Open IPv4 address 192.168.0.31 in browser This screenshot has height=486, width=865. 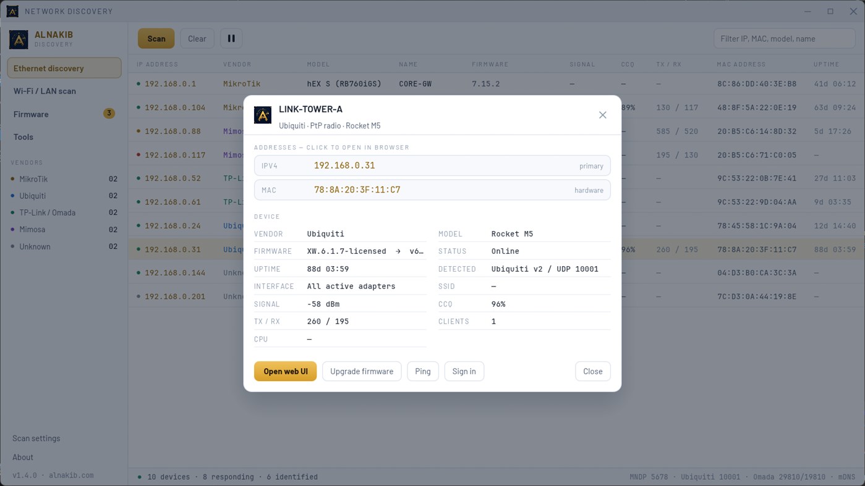tap(432, 165)
